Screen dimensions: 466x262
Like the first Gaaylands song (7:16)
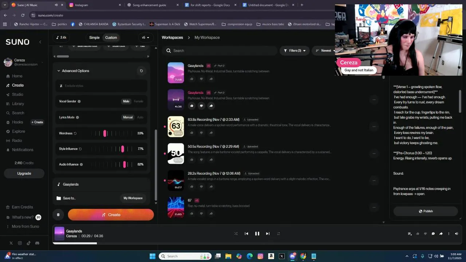point(192,79)
